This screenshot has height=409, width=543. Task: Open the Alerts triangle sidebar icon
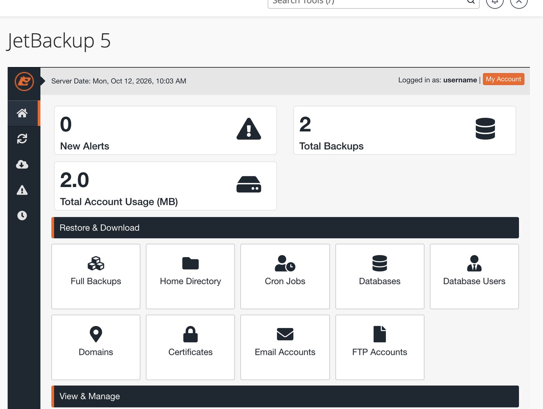coord(22,190)
